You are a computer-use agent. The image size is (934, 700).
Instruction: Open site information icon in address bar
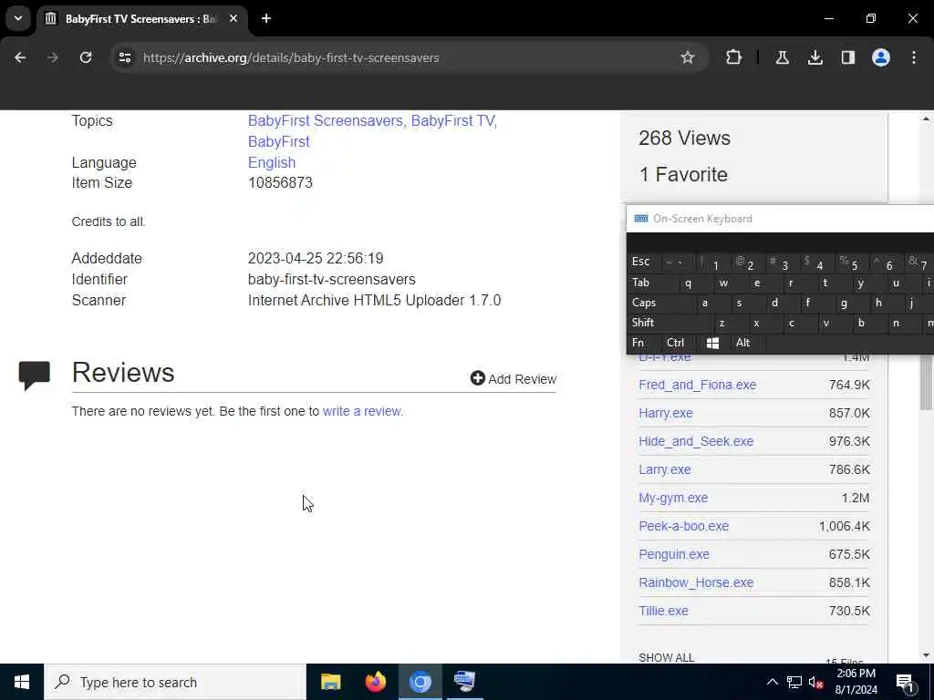click(x=124, y=57)
